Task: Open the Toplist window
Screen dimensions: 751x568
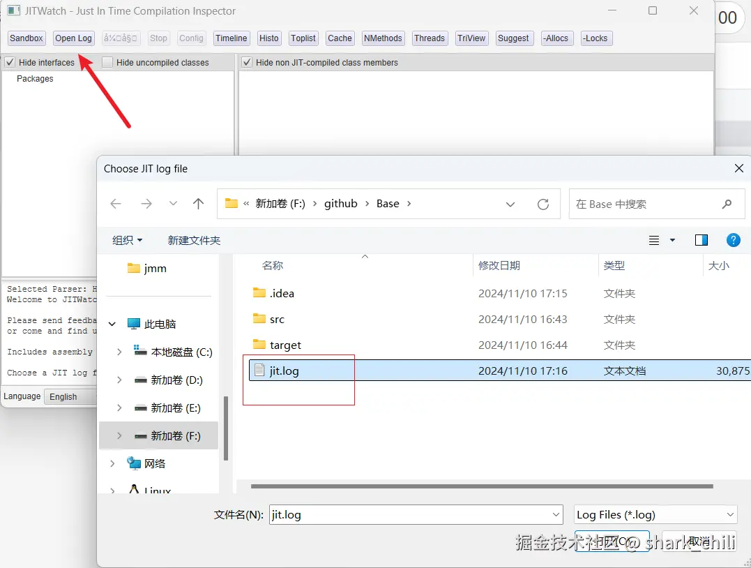Action: click(303, 38)
